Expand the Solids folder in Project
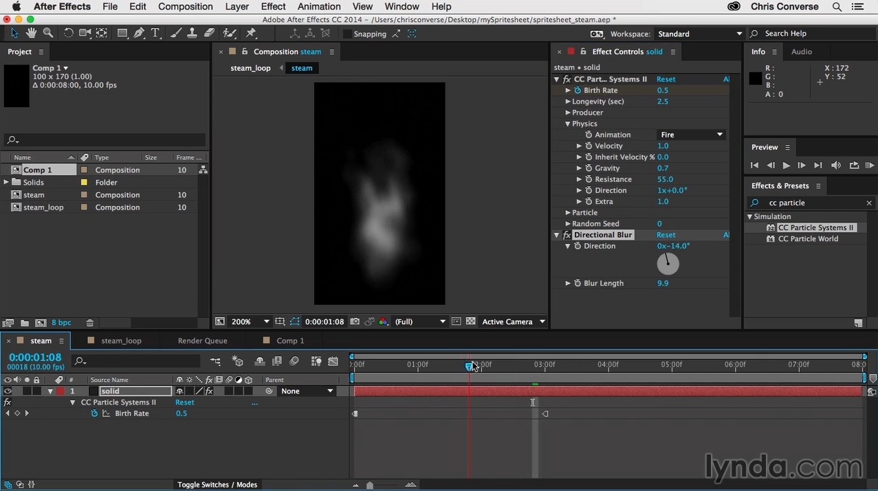Viewport: 878px width, 491px height. coord(6,183)
